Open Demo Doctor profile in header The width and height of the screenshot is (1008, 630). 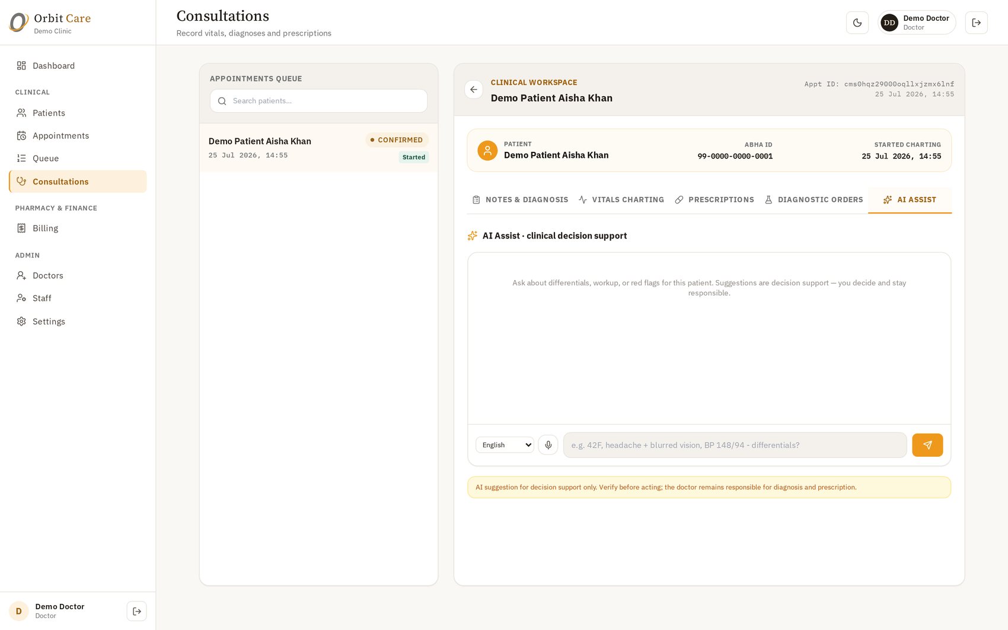coord(917,23)
